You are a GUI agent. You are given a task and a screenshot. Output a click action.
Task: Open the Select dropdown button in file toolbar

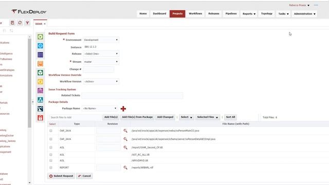[x=186, y=117]
